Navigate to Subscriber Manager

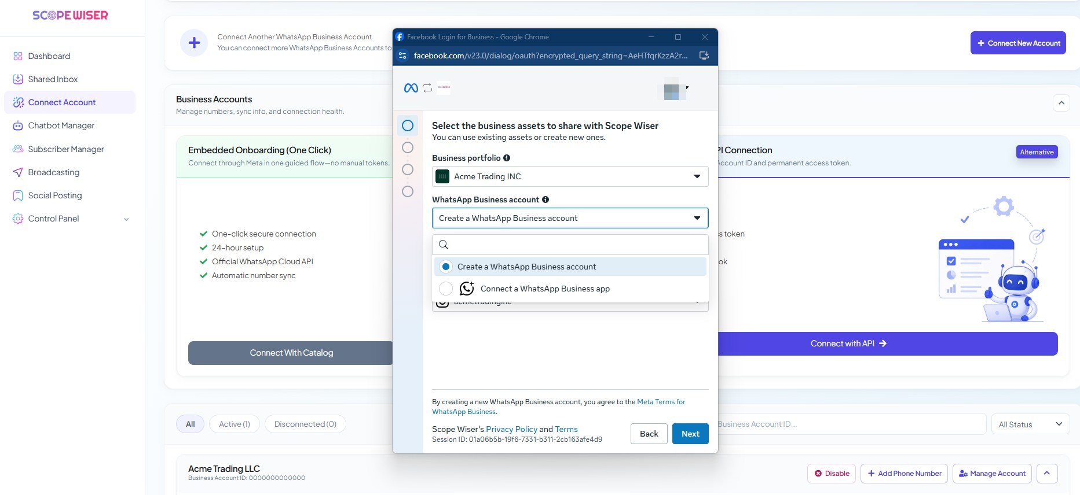coord(65,149)
